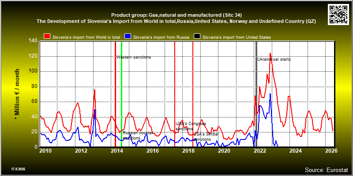Click the y-axis value 140
353x176 pixels.
(x=34, y=40)
